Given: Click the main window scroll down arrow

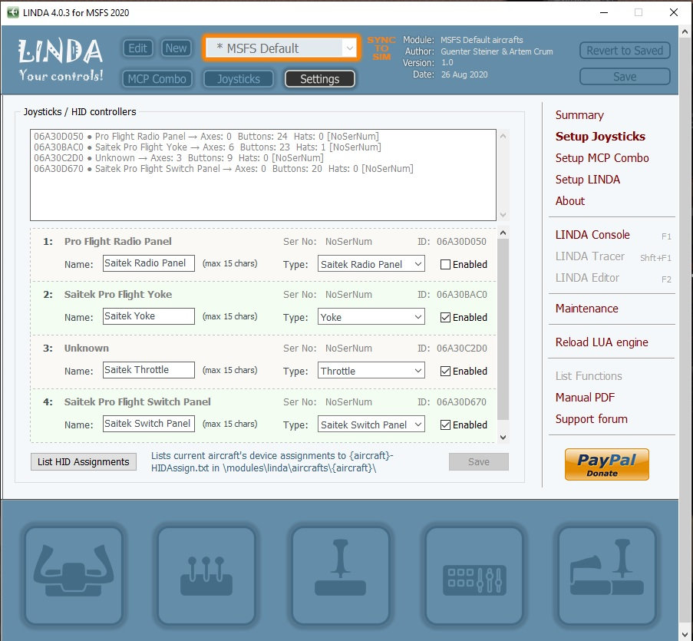Looking at the screenshot, I should pyautogui.click(x=685, y=635).
